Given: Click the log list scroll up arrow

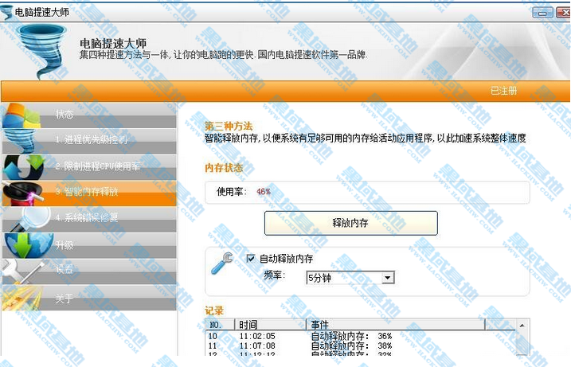Looking at the screenshot, I should [x=522, y=325].
